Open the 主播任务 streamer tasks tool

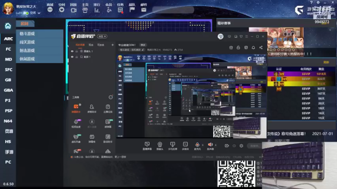(108, 108)
